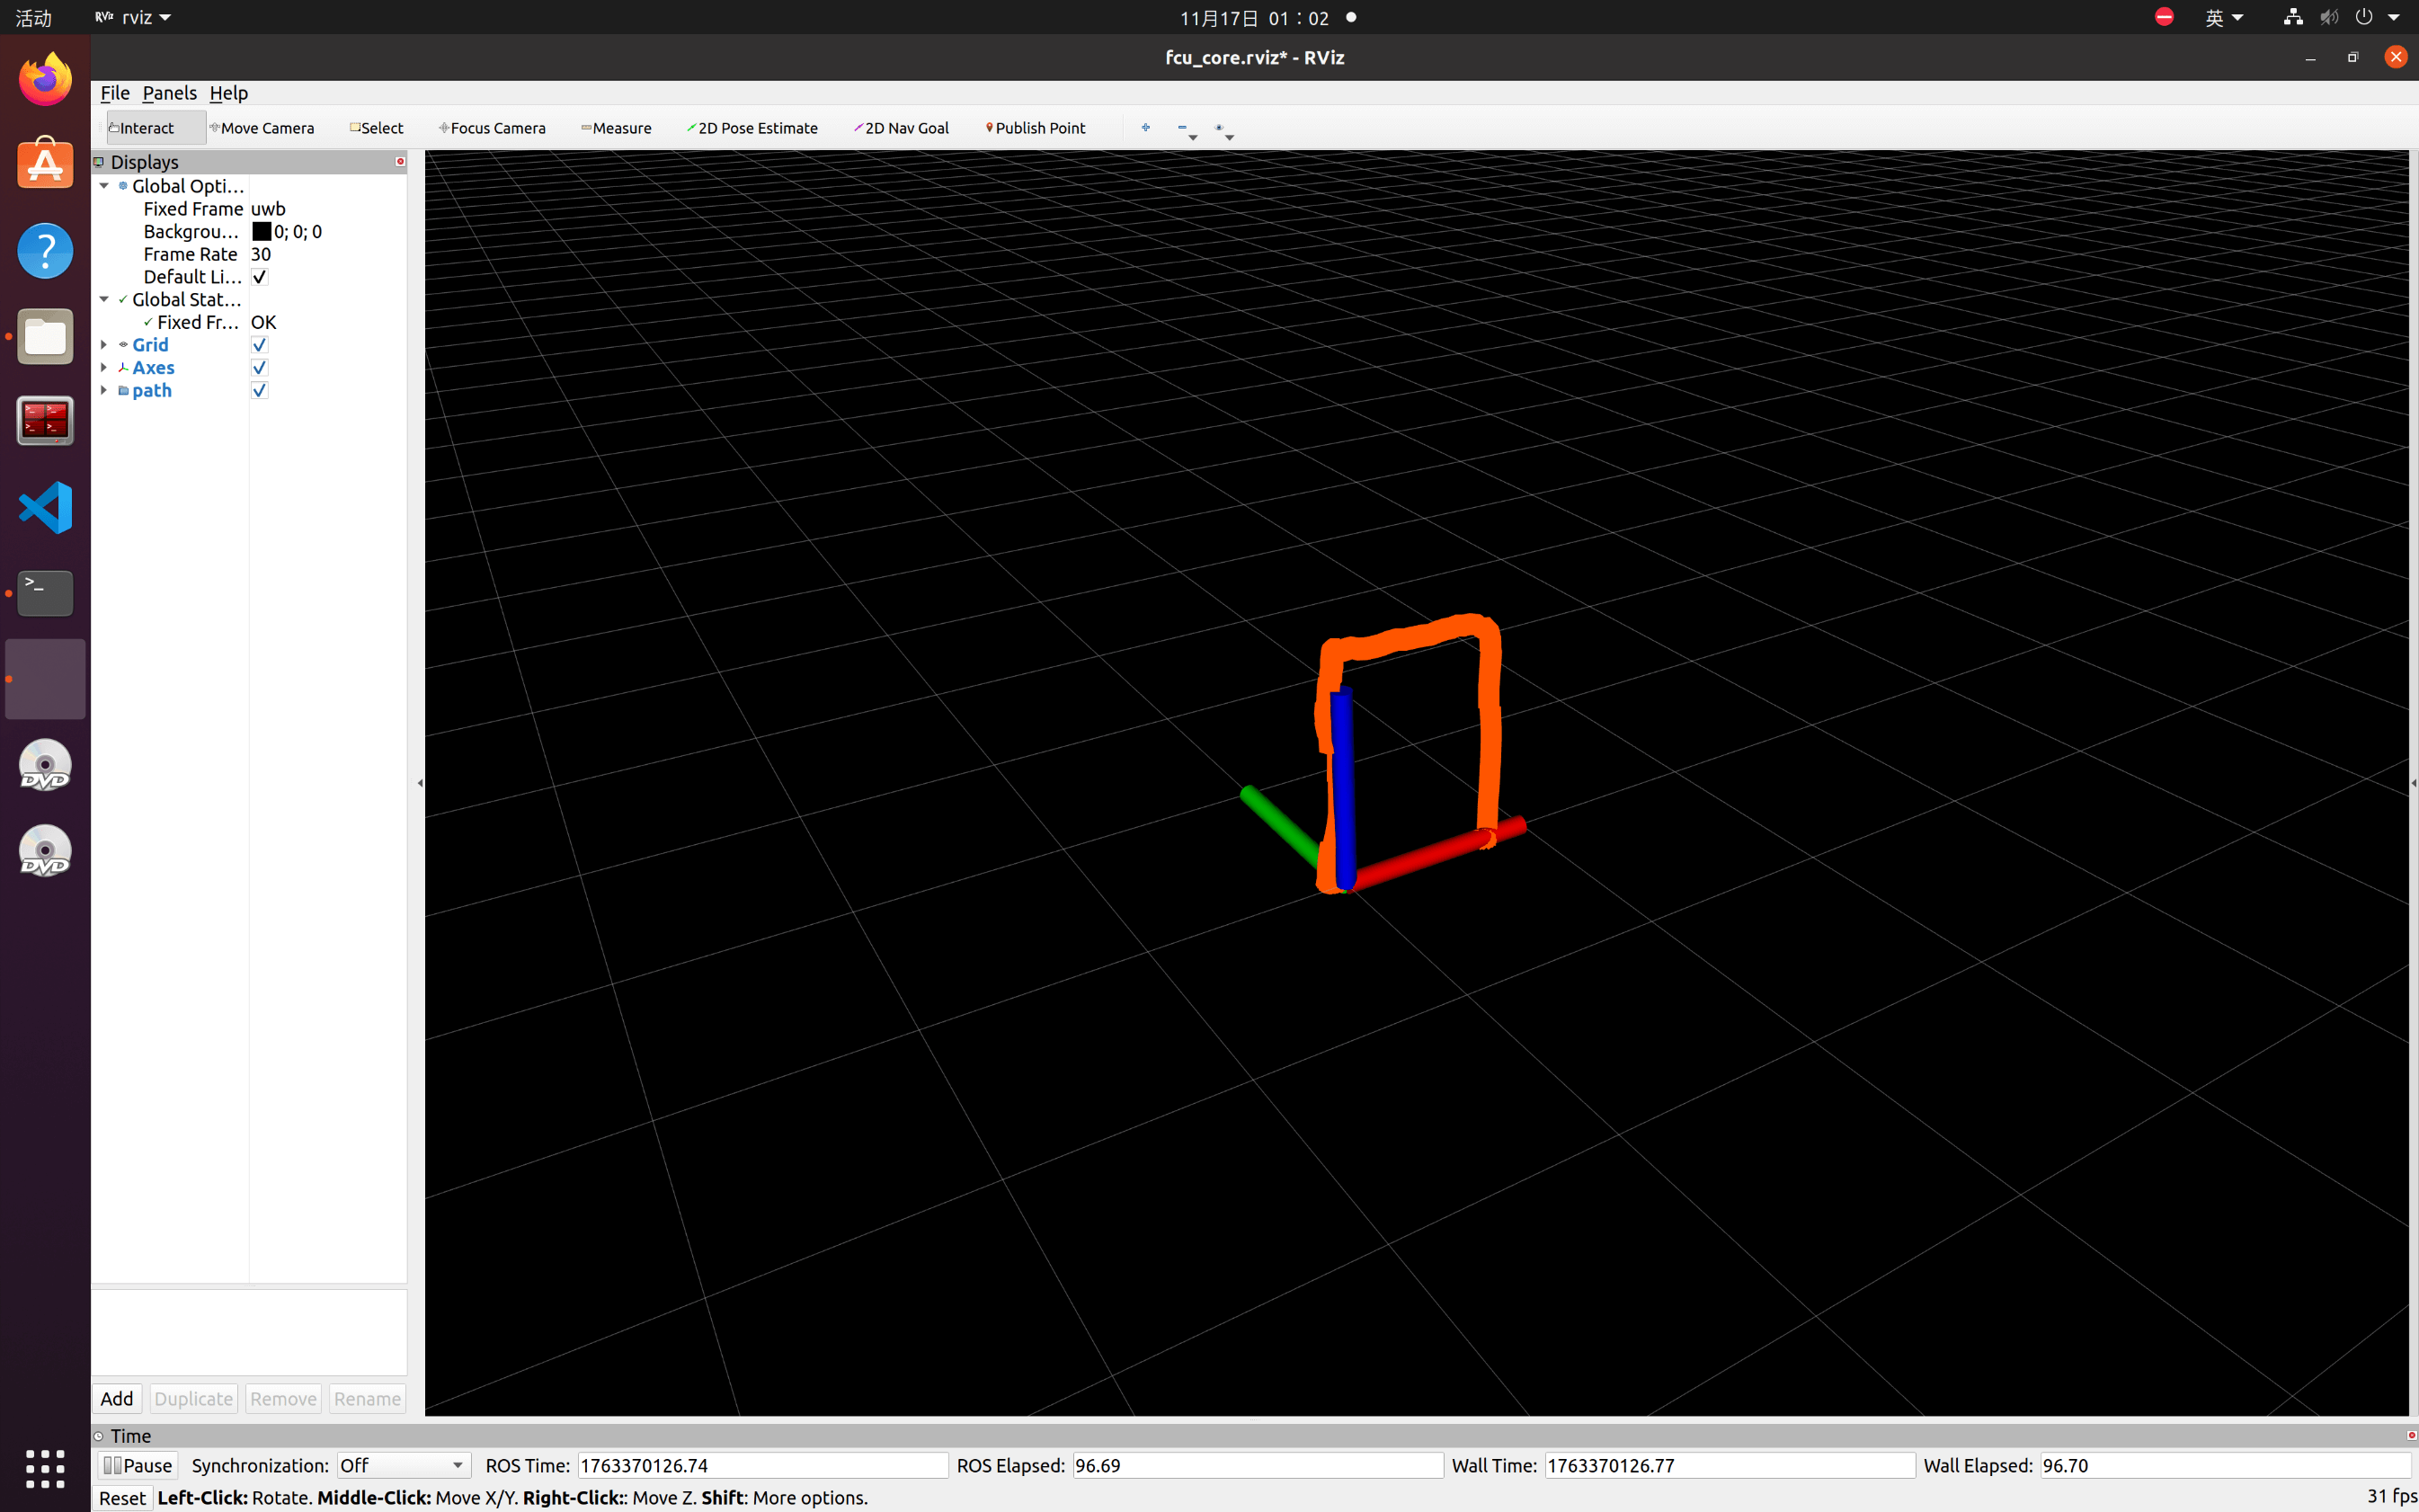Screen dimensions: 2419x1512
Task: Open the Synchronization dropdown
Action: click(x=404, y=1465)
